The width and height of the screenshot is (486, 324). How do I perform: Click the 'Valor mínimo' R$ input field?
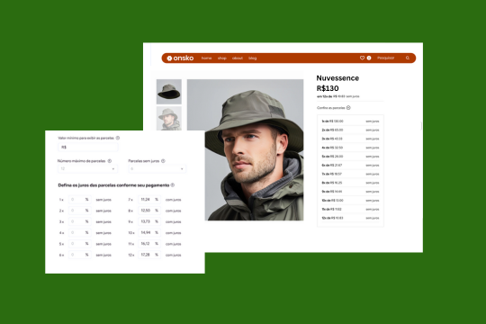[x=87, y=148]
